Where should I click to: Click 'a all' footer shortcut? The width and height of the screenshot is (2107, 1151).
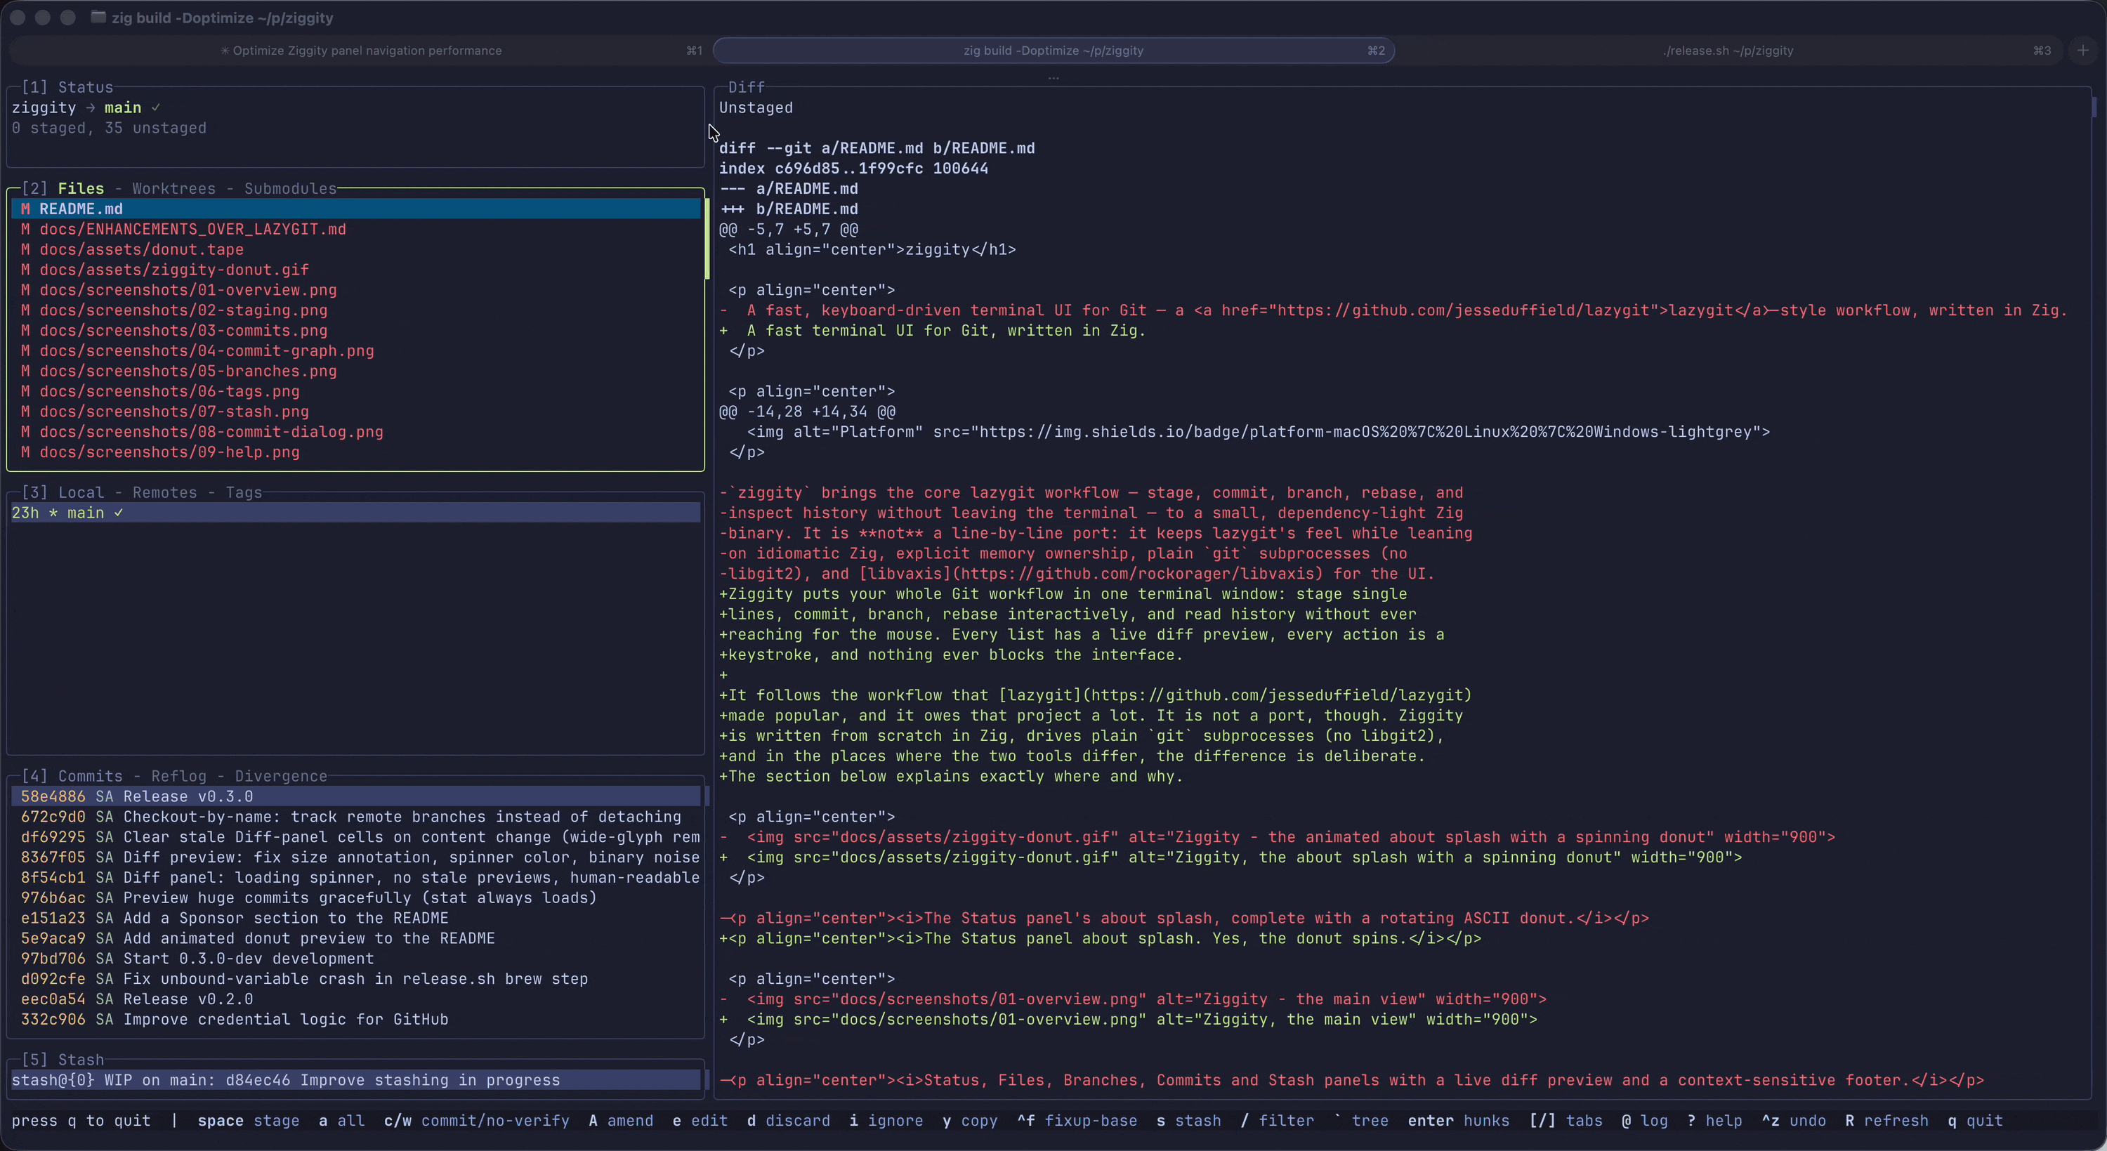(x=342, y=1120)
